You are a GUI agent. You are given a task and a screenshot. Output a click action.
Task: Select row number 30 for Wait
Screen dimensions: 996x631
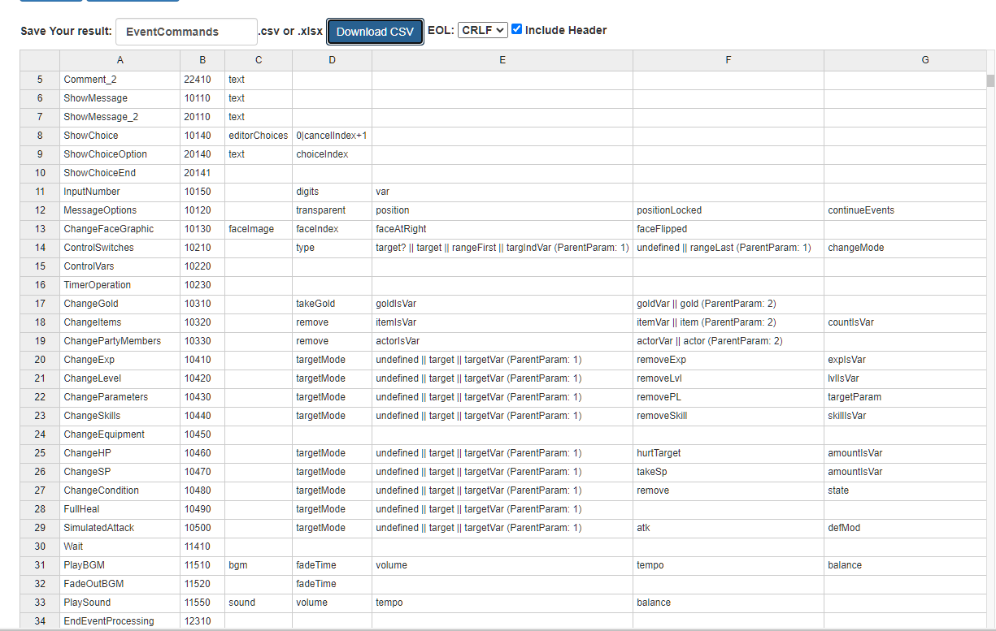[x=39, y=547]
